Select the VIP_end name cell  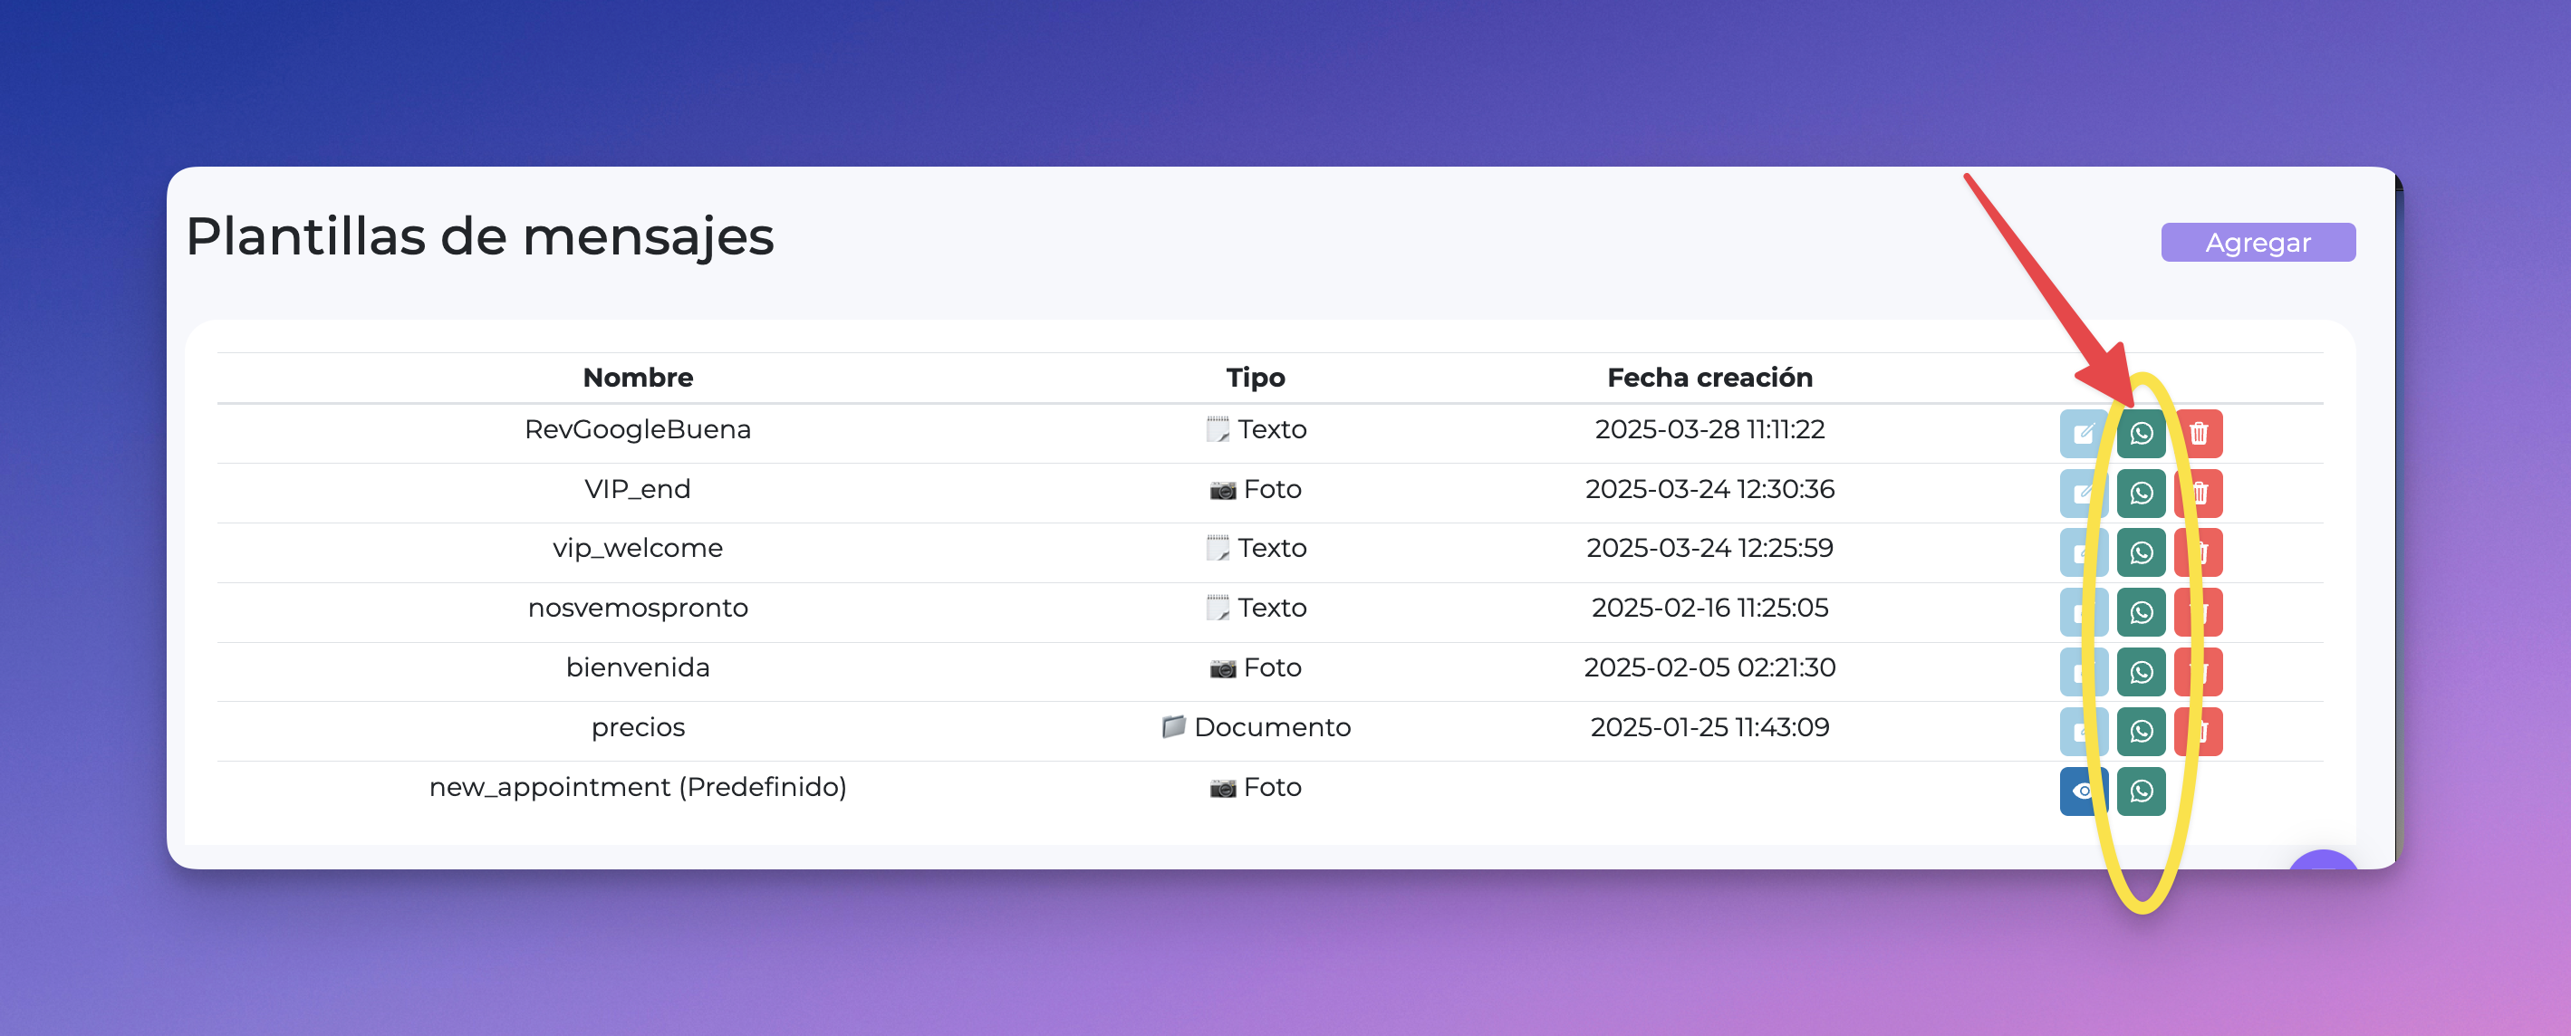(x=638, y=489)
